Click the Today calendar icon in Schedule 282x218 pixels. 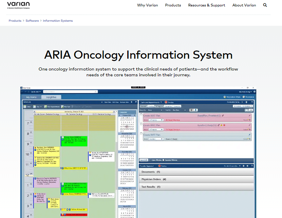25,106
